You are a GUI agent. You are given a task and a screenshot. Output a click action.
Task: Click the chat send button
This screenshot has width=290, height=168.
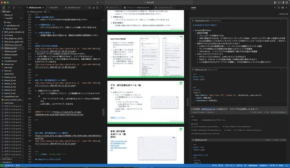(x=267, y=112)
